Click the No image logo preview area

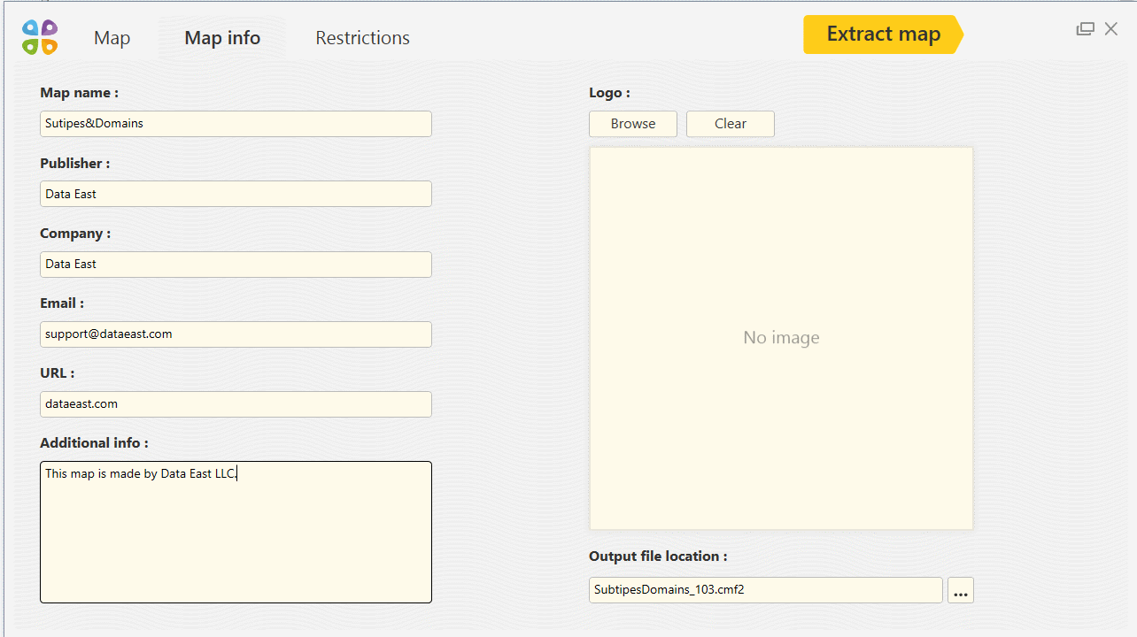(x=781, y=337)
